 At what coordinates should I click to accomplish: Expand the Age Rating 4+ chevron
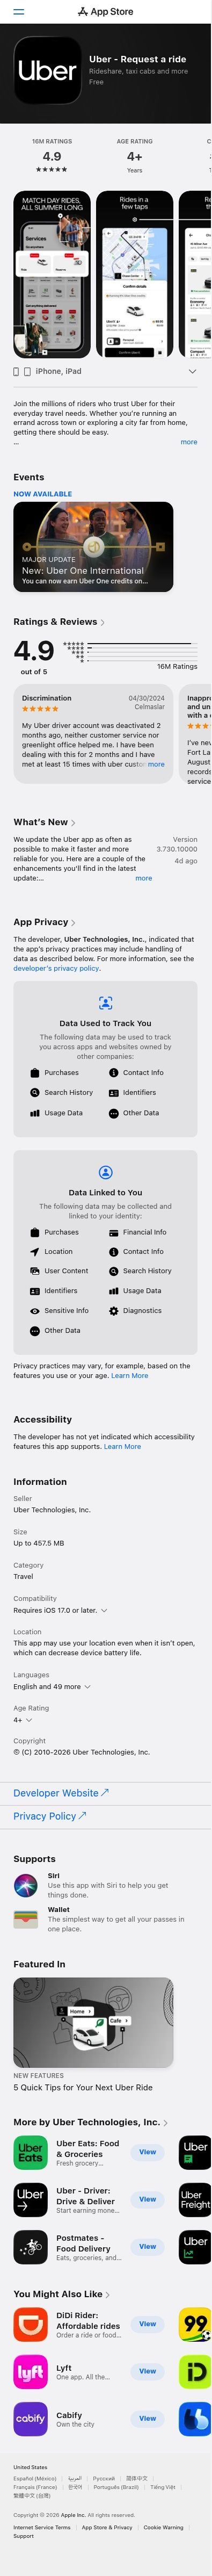(29, 1720)
